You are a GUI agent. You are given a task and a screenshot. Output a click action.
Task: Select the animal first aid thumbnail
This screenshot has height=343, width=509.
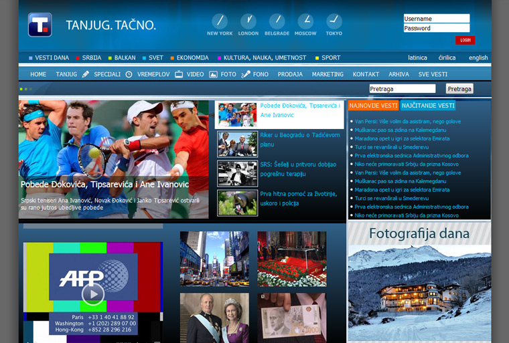pyautogui.click(x=237, y=203)
